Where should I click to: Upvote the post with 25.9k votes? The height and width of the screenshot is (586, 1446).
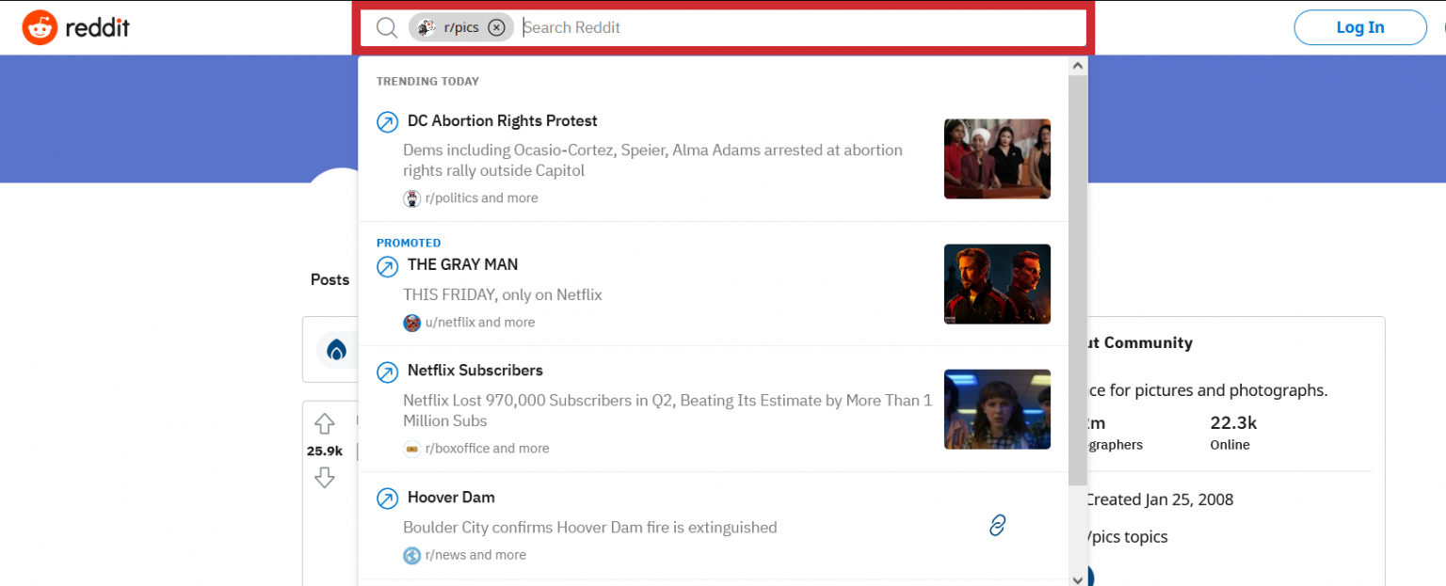324,424
